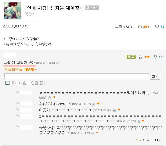Focus the reply comment text box
The image size is (166, 146).
77,76
